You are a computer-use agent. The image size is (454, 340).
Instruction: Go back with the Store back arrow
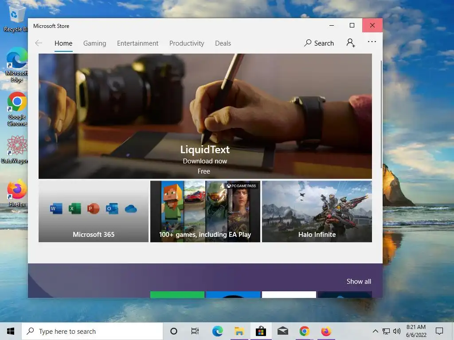pyautogui.click(x=39, y=43)
